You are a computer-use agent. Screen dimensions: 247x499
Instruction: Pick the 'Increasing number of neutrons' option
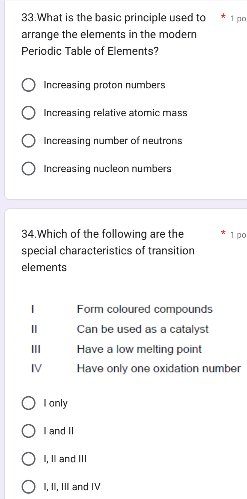pos(28,141)
